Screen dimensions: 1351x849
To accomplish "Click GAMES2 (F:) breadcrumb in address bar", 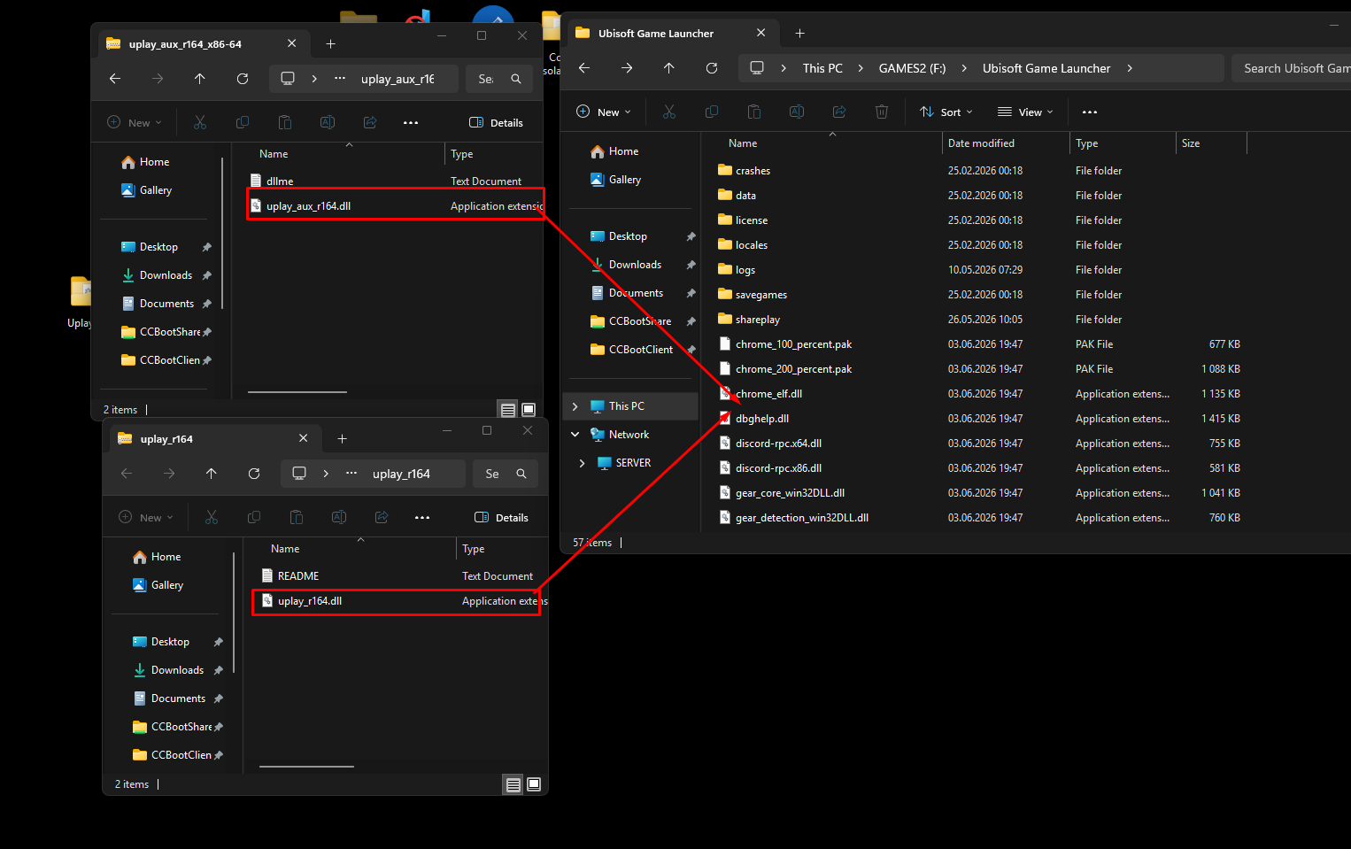I will tap(912, 68).
